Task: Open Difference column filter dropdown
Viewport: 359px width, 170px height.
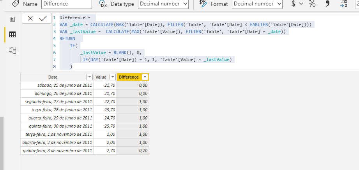Action: coord(145,77)
